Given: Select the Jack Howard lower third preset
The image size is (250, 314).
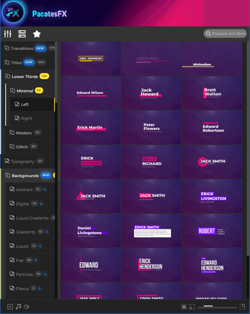Looking at the screenshot, I should 151,93.
